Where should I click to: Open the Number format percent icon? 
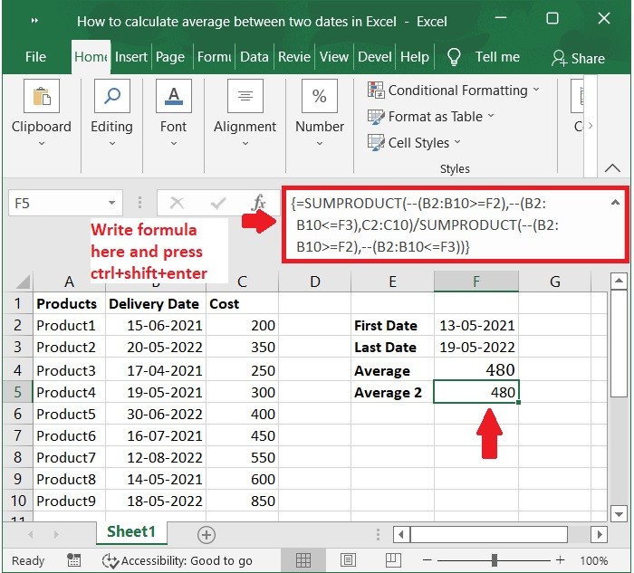point(319,97)
